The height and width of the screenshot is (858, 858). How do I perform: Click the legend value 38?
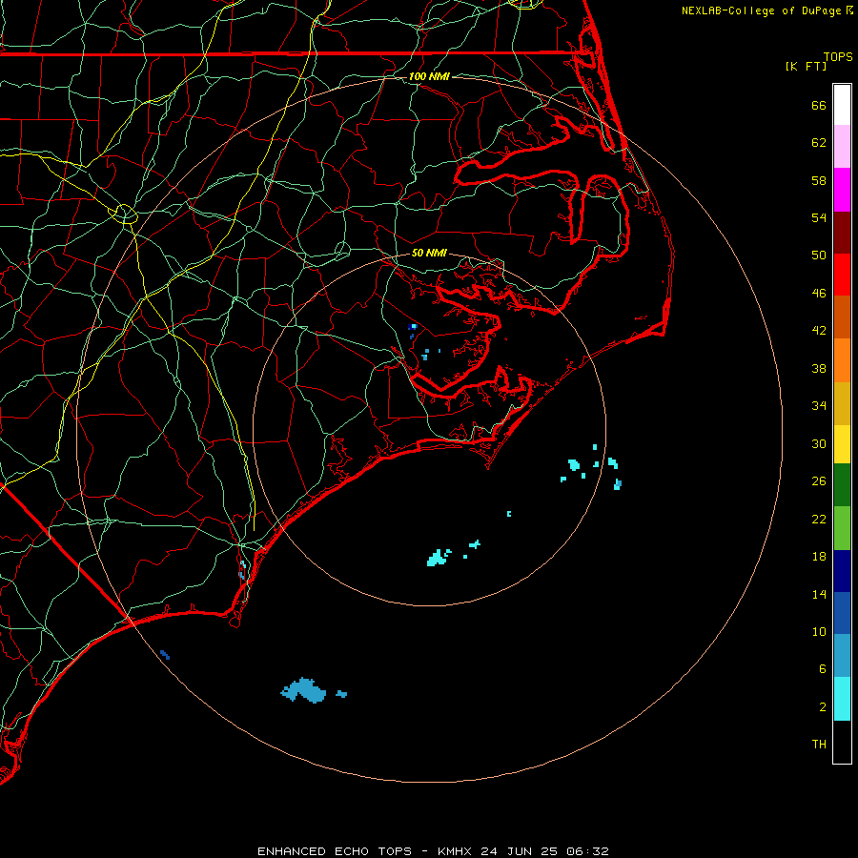(819, 368)
